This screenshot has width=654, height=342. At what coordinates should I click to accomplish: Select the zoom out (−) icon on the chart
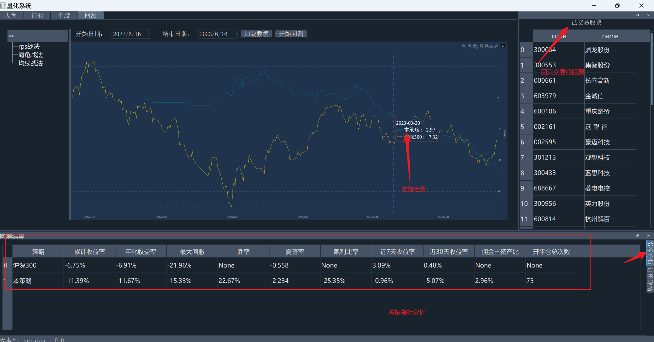486,46
